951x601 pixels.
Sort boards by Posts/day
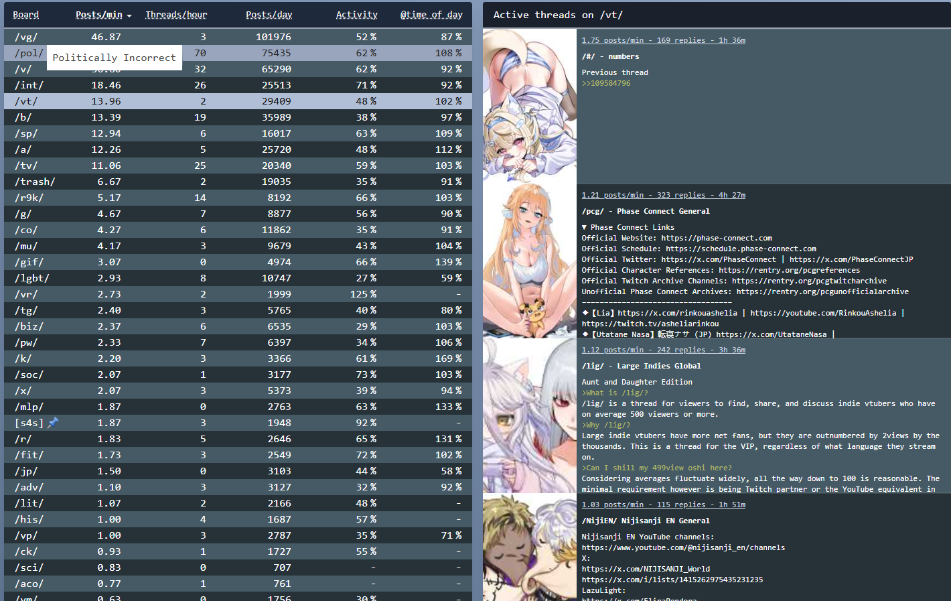[x=269, y=15]
